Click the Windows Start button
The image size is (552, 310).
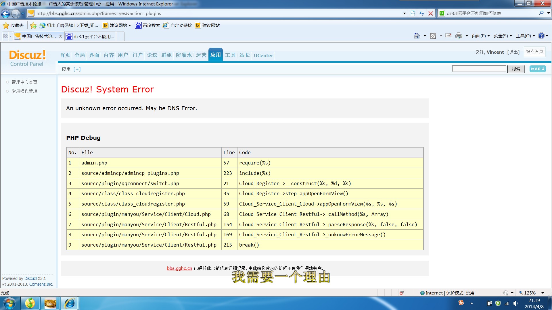9,303
